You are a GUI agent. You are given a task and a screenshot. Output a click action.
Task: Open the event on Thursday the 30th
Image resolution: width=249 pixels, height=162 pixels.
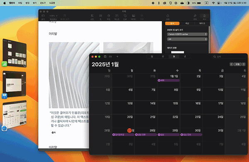[x=191, y=135]
